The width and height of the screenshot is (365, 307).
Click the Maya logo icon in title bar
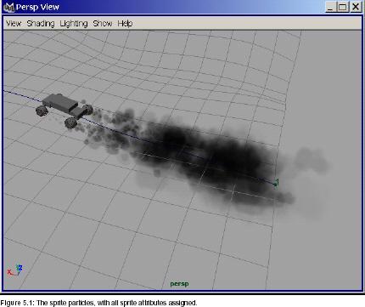coord(9,7)
